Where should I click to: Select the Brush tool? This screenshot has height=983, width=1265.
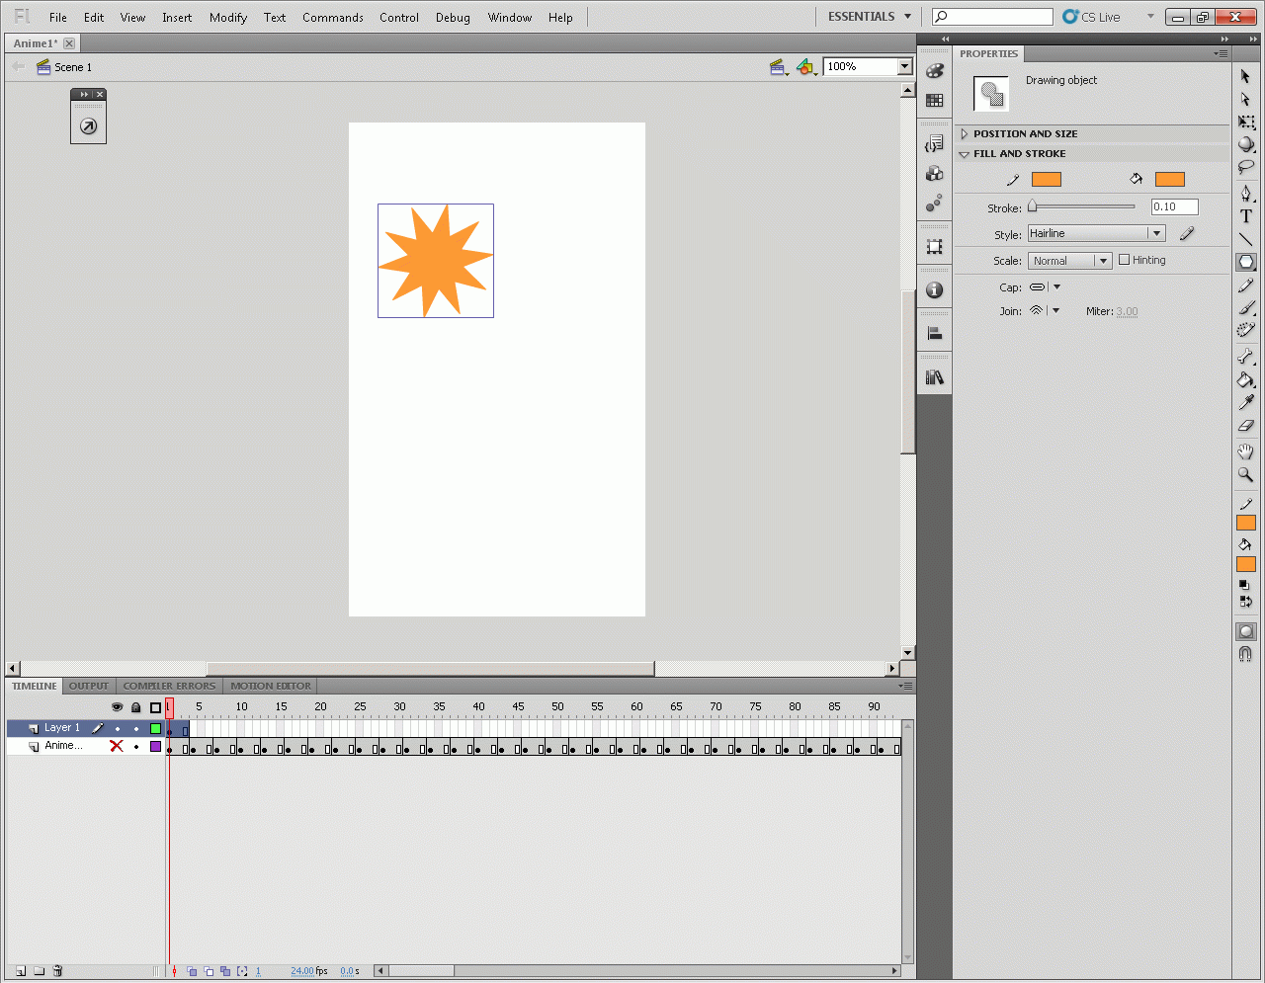coord(1245,308)
